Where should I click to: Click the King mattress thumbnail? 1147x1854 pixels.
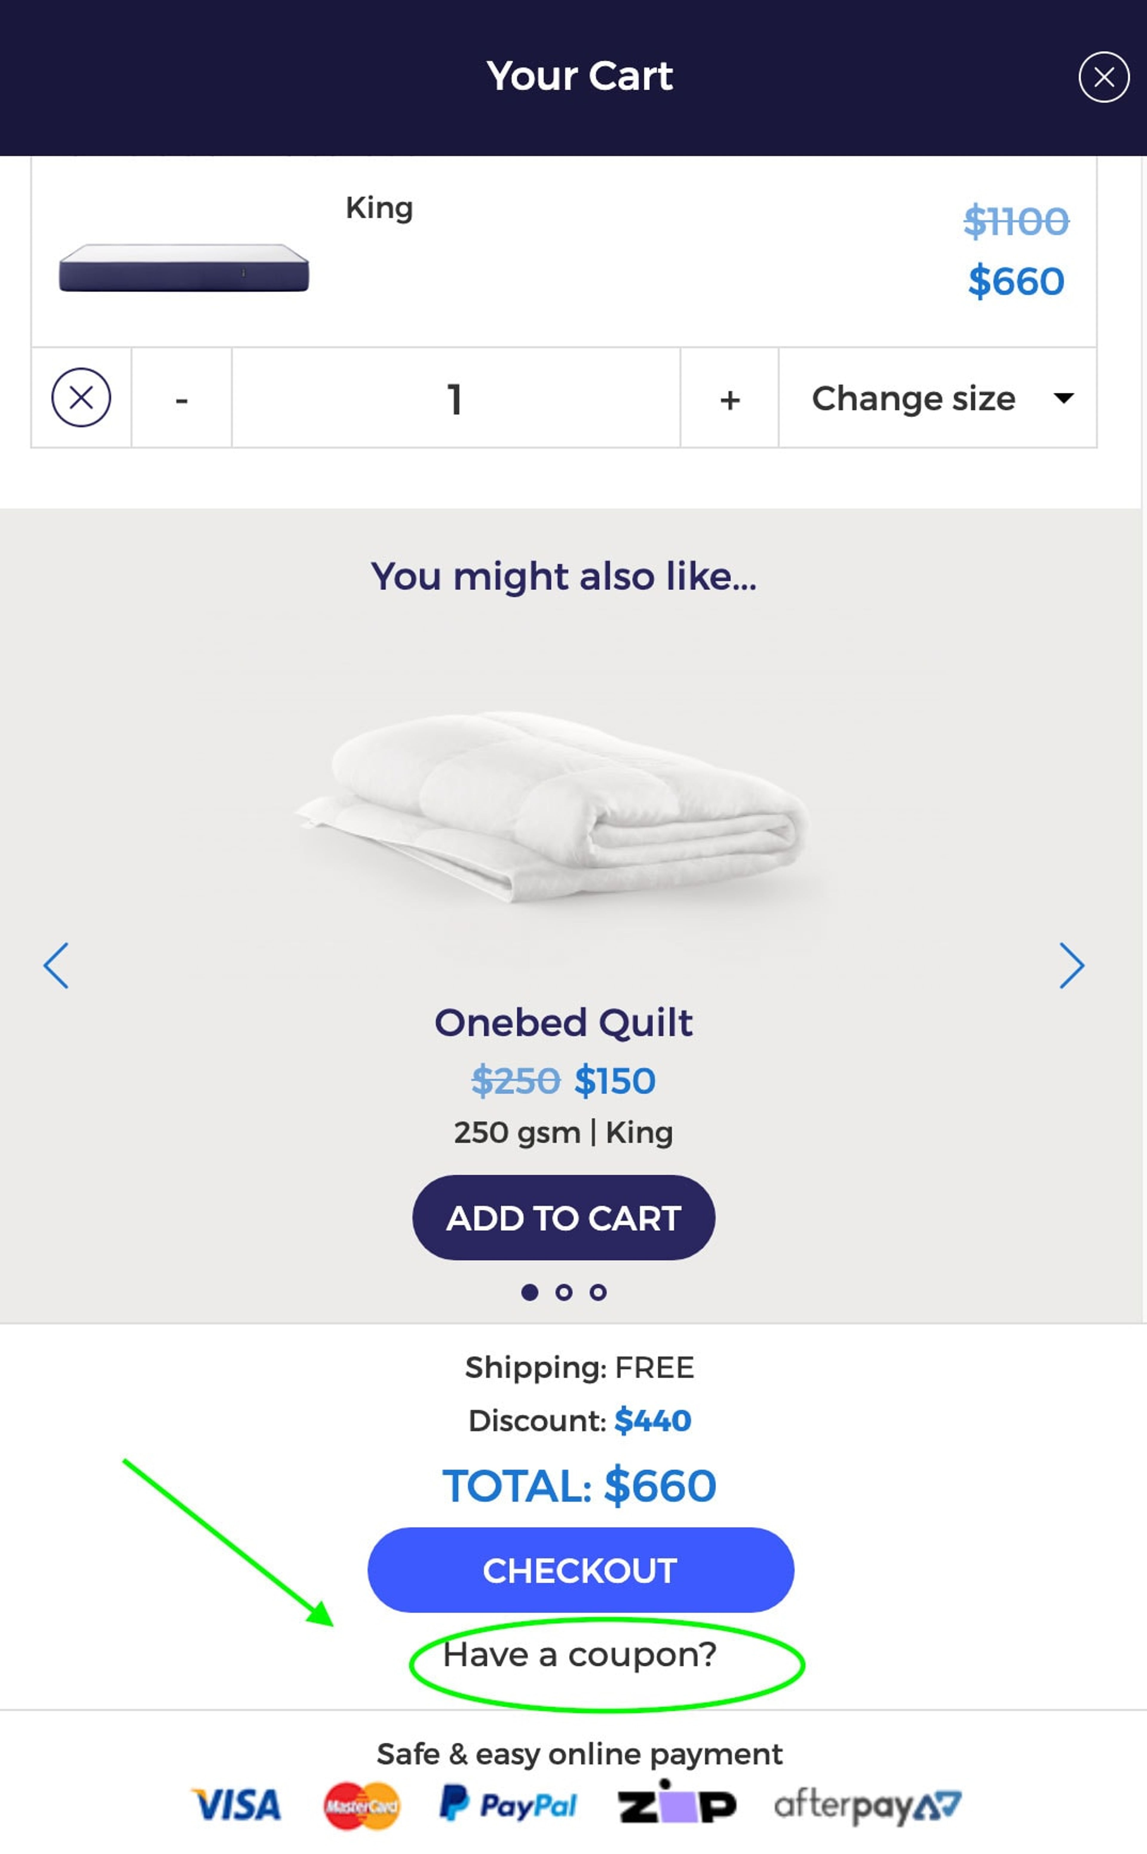184,268
